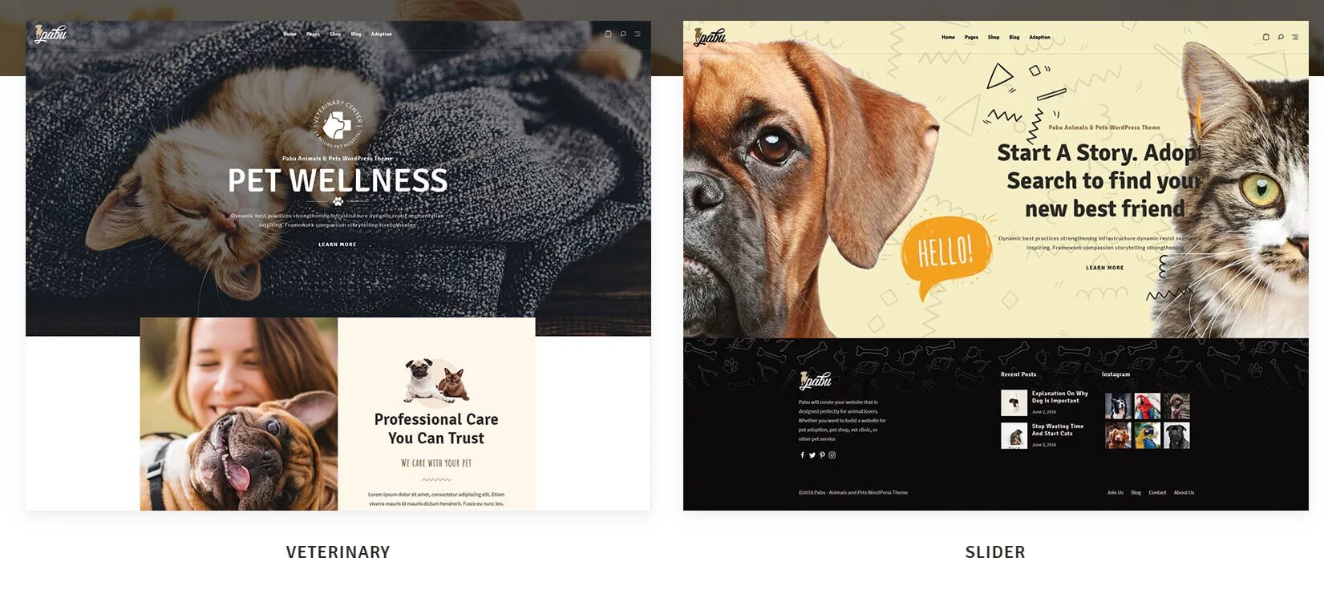This screenshot has width=1324, height=598.
Task: Click the search icon in the Slider preview header
Action: (x=1281, y=37)
